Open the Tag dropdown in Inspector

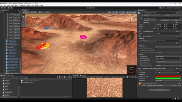(152, 15)
